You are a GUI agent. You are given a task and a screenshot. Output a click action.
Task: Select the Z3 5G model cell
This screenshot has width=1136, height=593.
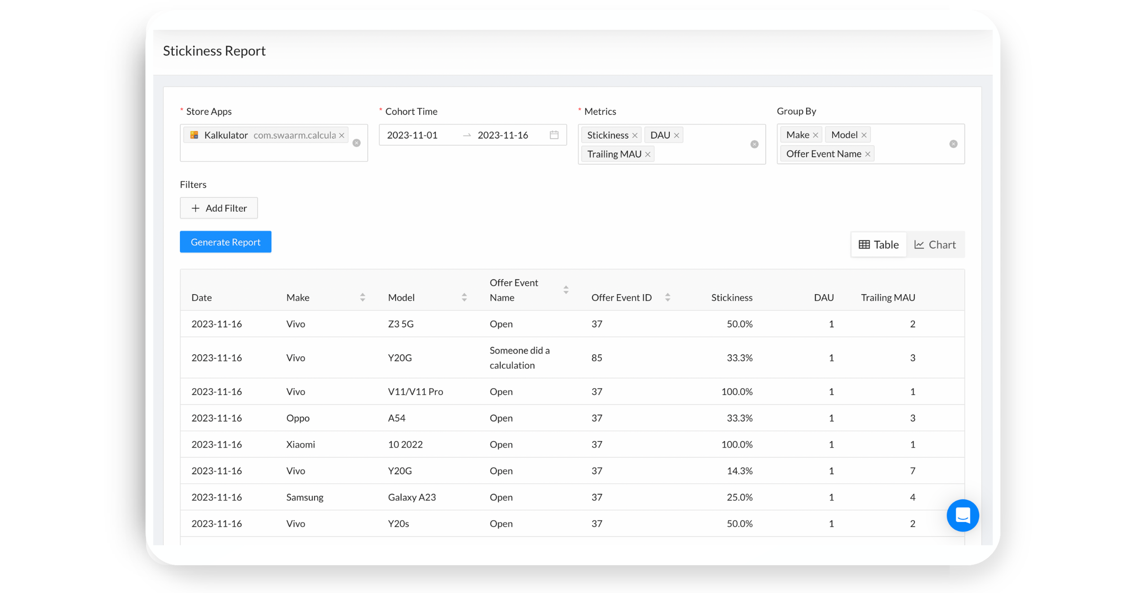(401, 324)
